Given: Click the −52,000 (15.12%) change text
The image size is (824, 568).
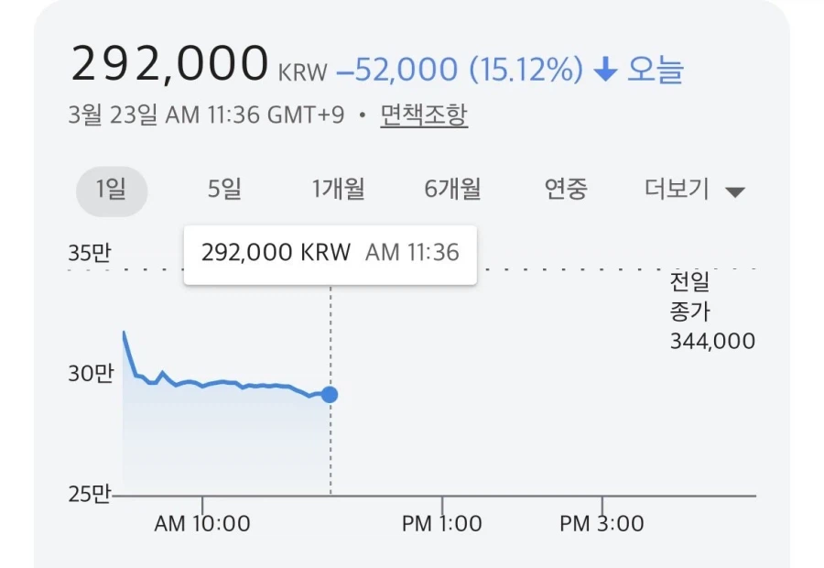Looking at the screenshot, I should (x=460, y=71).
